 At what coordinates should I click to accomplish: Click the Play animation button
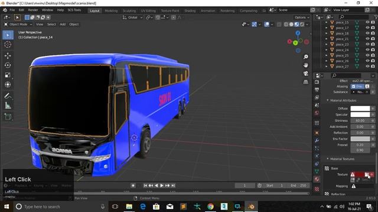(x=161, y=185)
